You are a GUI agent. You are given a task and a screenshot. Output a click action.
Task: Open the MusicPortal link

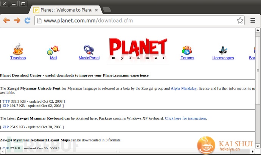click(89, 58)
